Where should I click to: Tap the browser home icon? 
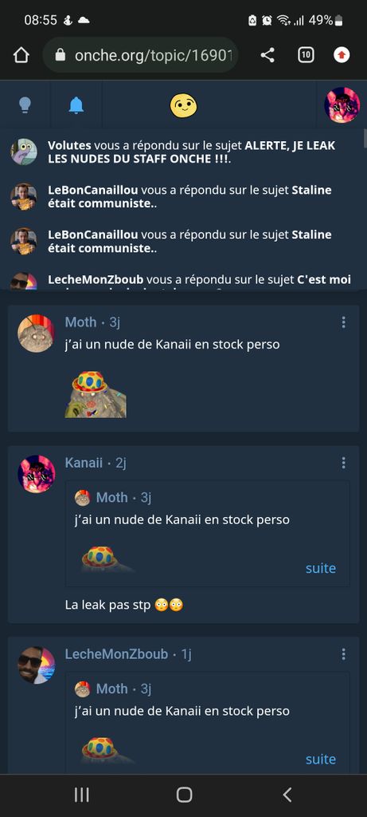pos(21,55)
